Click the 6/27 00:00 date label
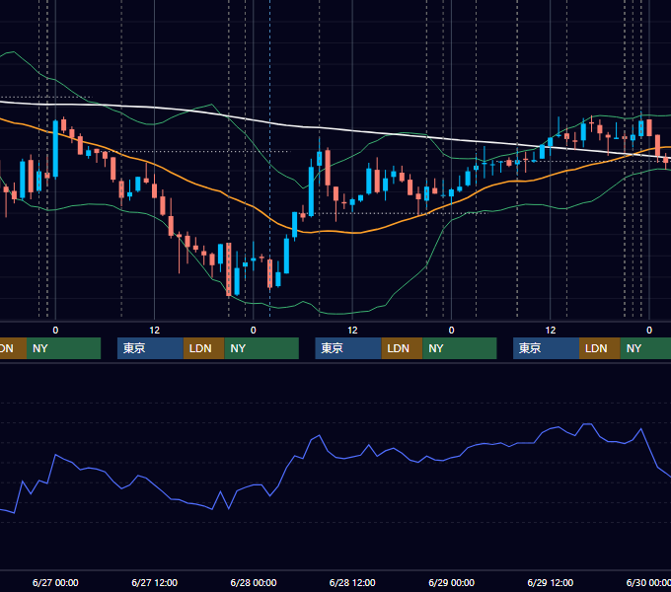 (x=55, y=582)
